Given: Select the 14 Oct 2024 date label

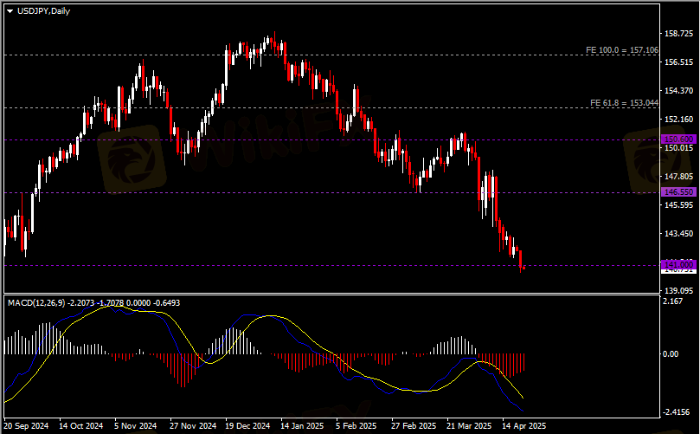Looking at the screenshot, I should [80, 426].
